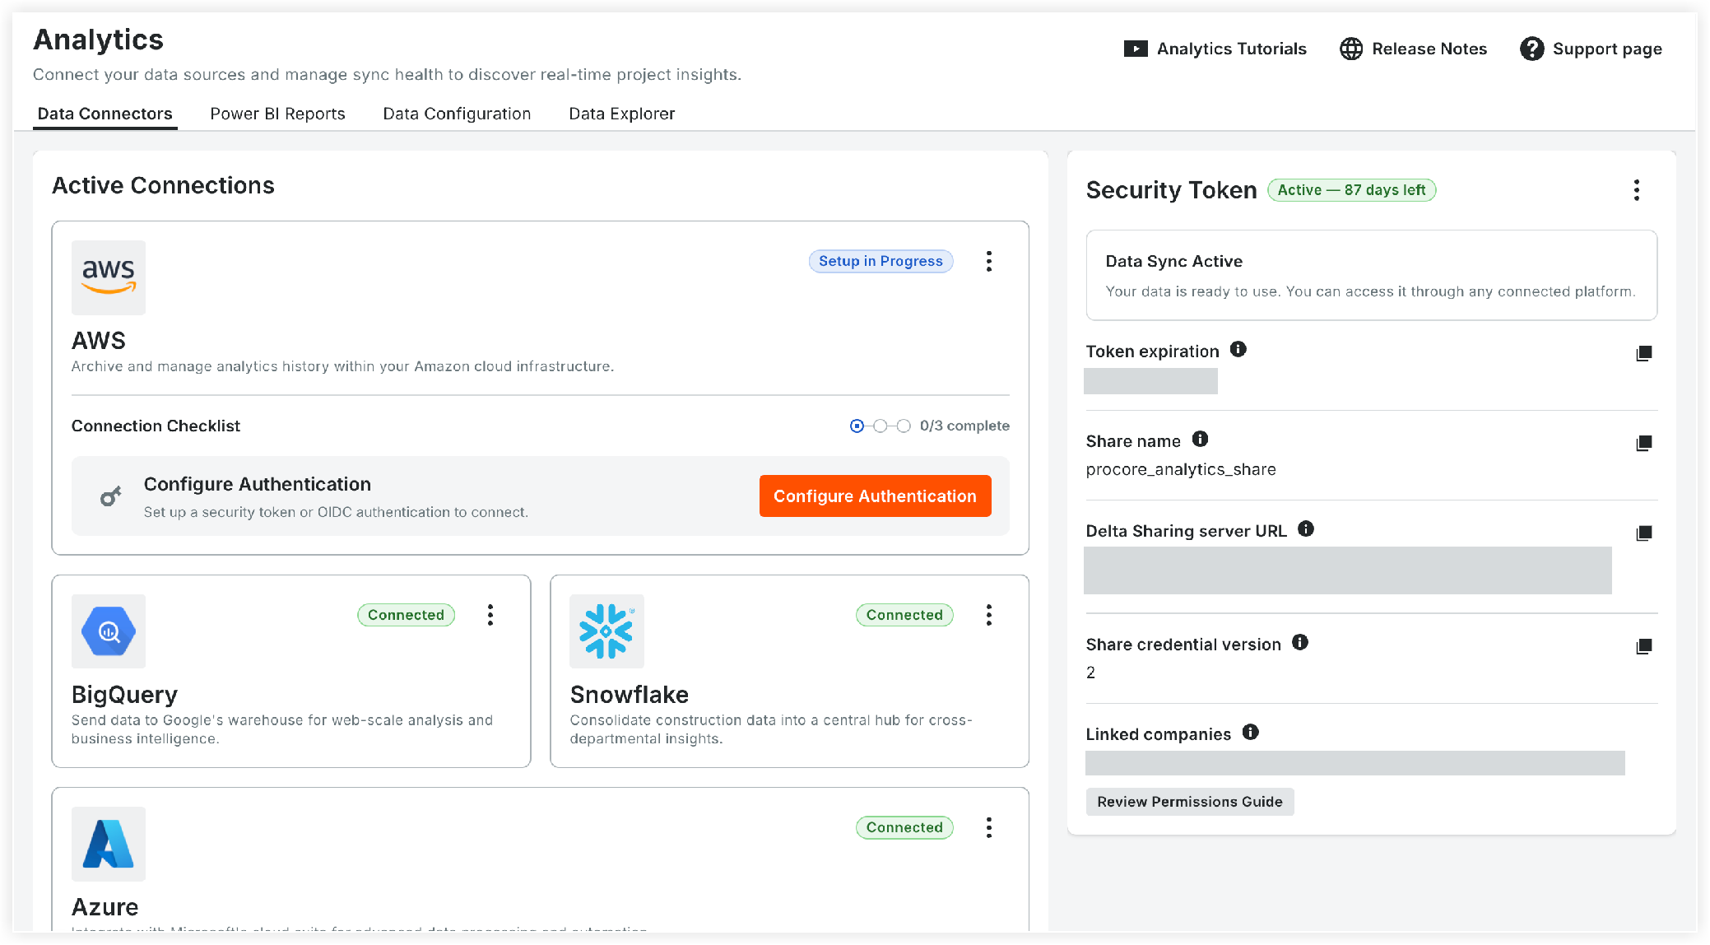Open Analytics Tutorials link
The width and height of the screenshot is (1710, 945).
tap(1215, 49)
